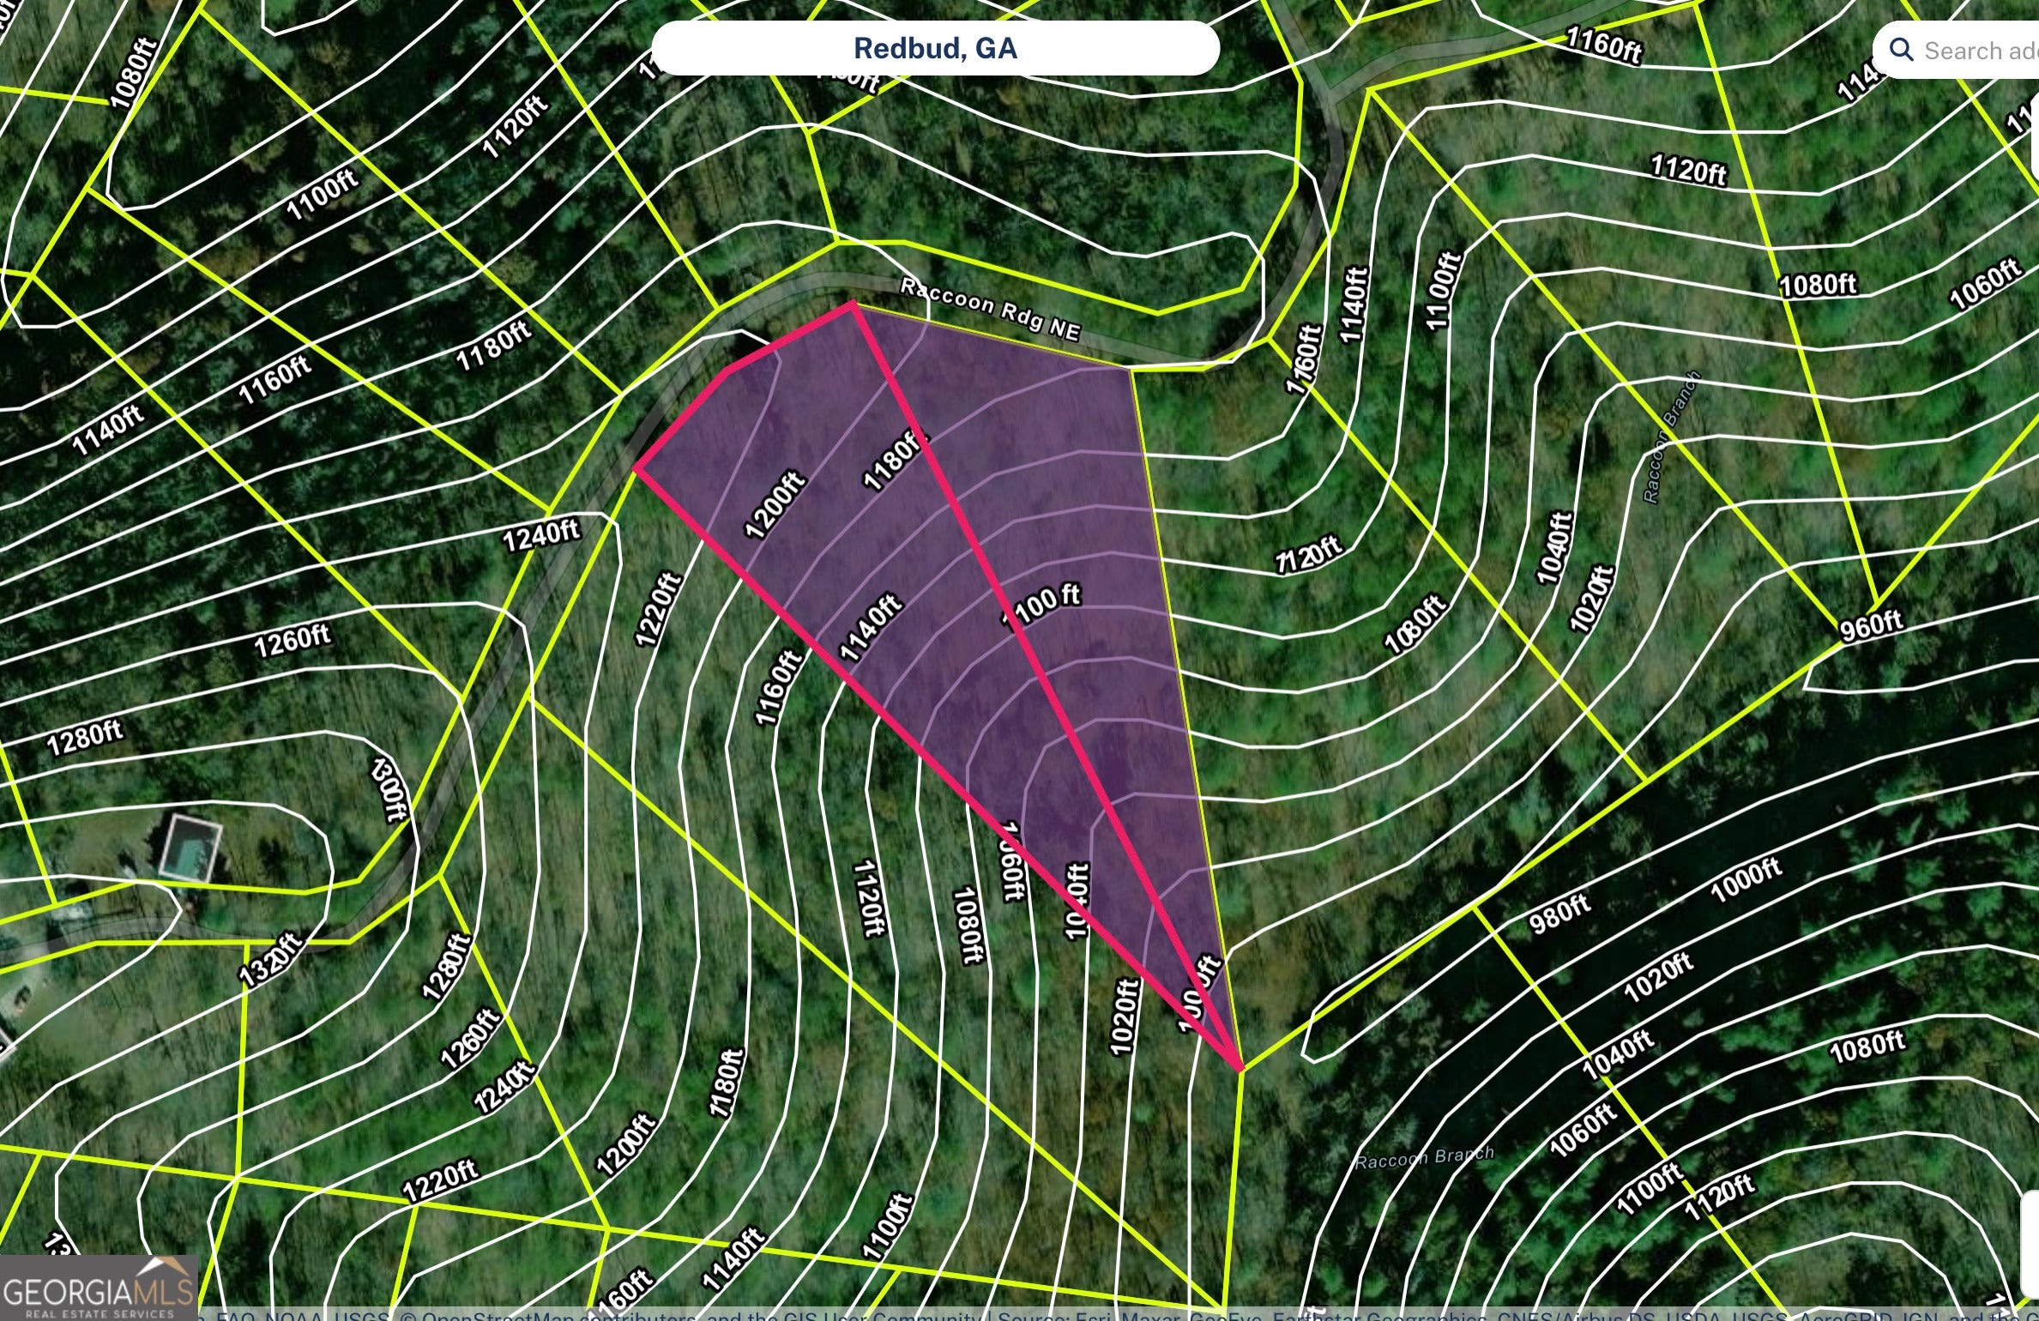The height and width of the screenshot is (1321, 2039).
Task: Click the 1320ft contour label
Action: [272, 960]
